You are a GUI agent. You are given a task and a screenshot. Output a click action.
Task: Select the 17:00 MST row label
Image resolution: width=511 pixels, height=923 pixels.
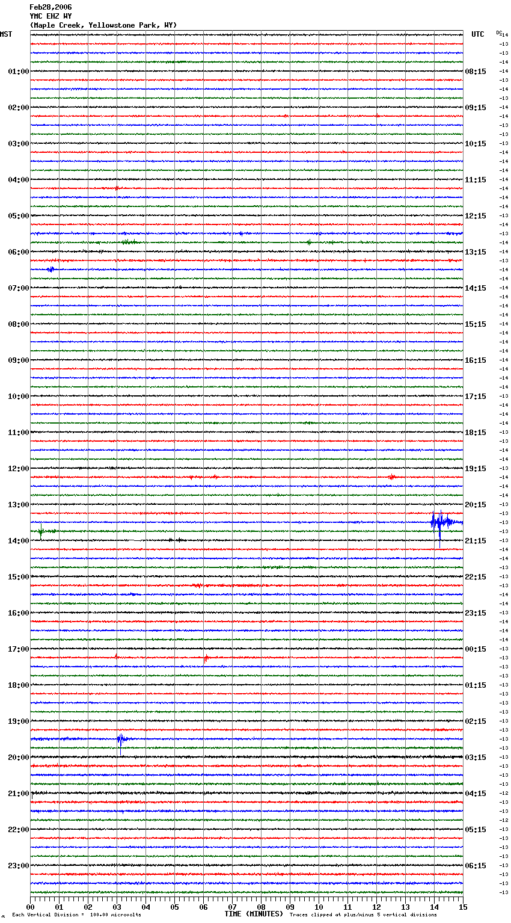[19, 649]
